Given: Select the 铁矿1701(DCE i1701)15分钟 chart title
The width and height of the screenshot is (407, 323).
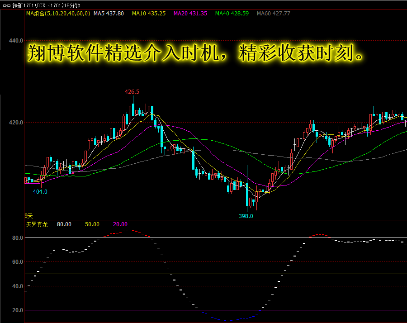Looking at the screenshot, I should coord(46,5).
